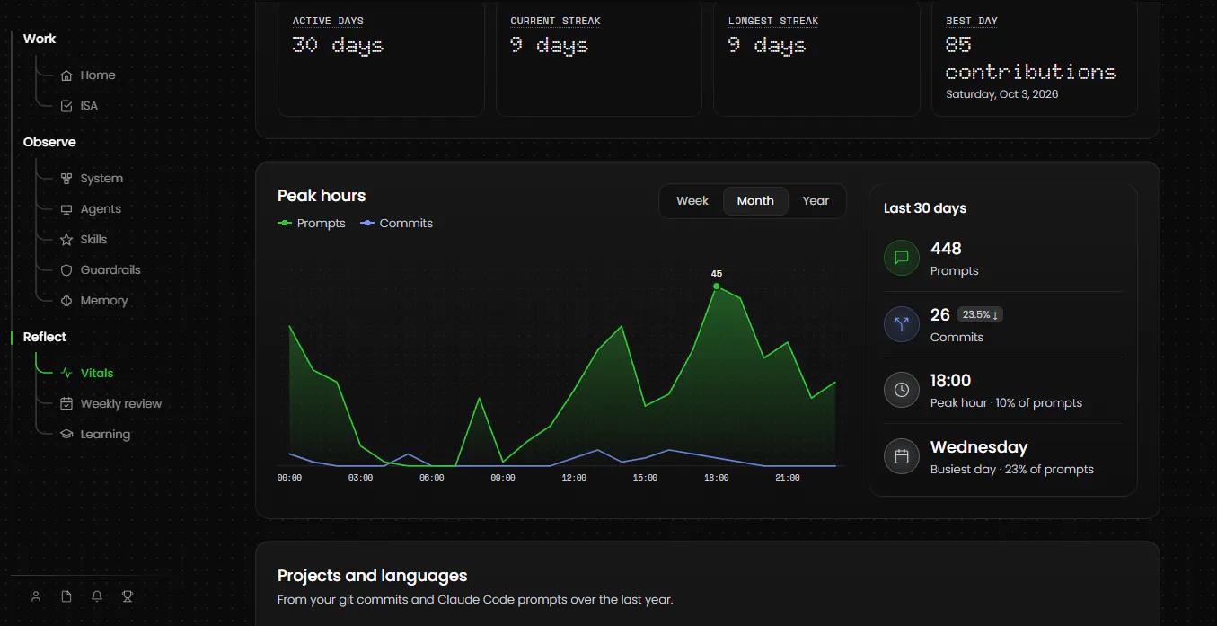
Task: Toggle the Prompts series in the chart legend
Action: (x=312, y=224)
